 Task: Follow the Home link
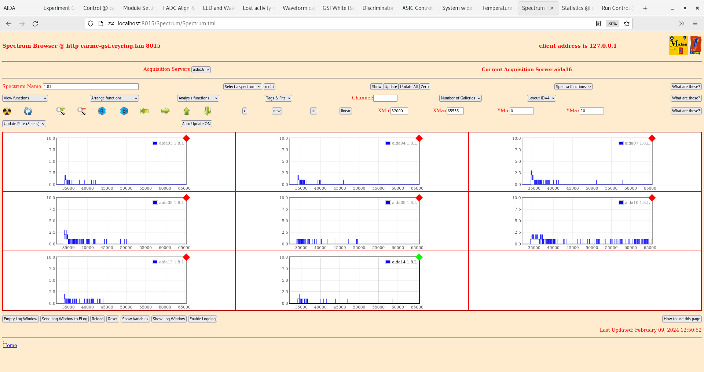(x=10, y=345)
